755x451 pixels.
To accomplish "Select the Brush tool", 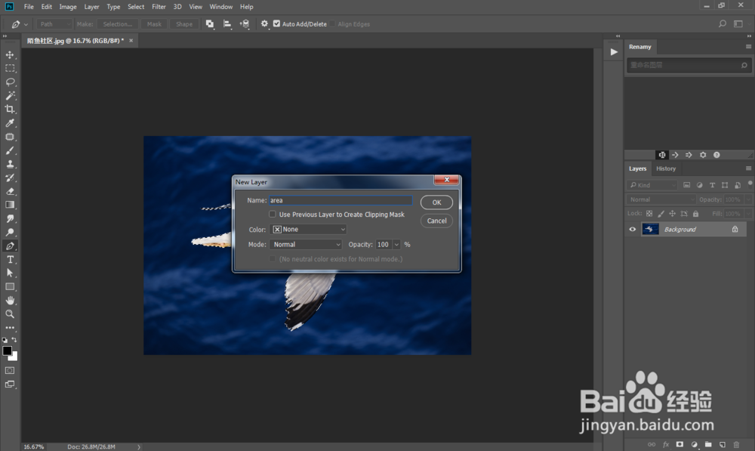I will (10, 150).
